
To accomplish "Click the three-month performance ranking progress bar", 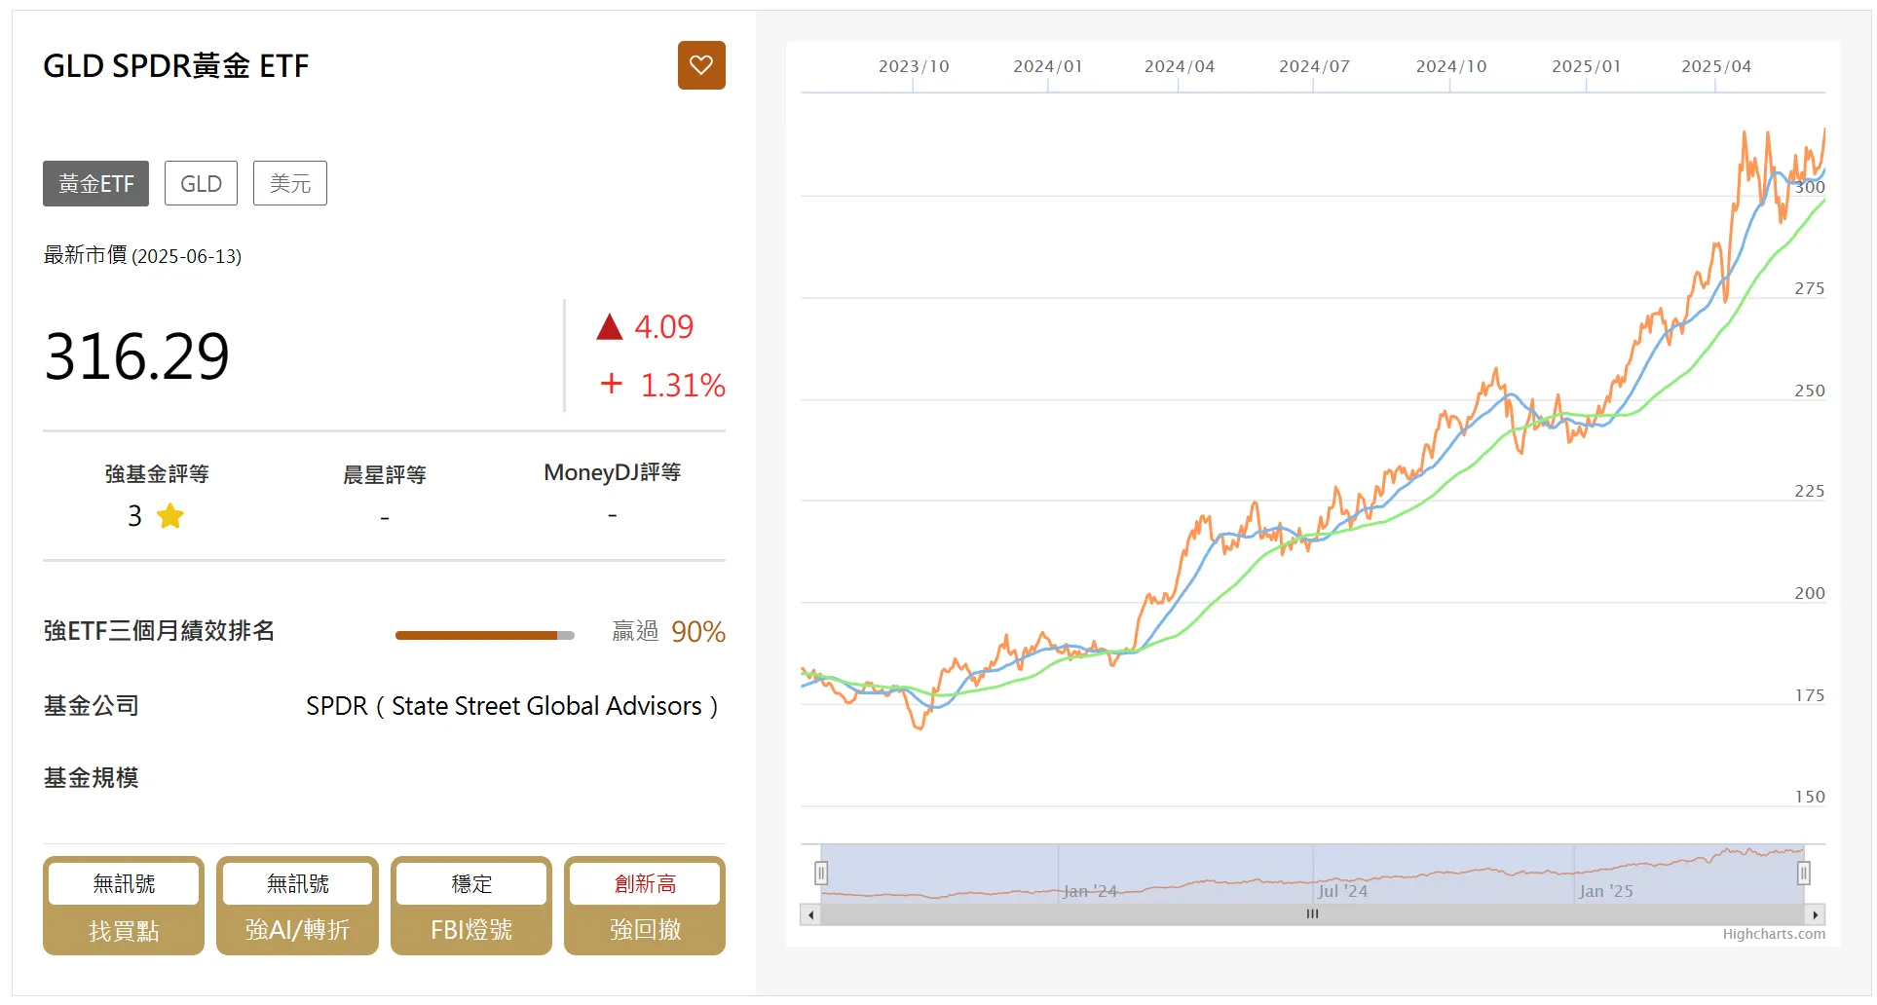I will click(x=485, y=635).
